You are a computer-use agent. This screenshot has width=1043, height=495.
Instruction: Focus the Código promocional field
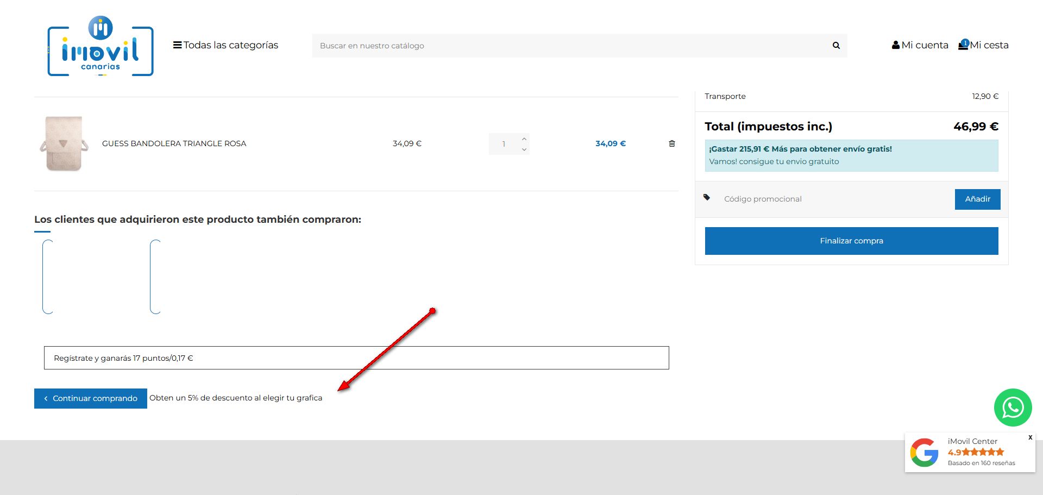(x=834, y=199)
